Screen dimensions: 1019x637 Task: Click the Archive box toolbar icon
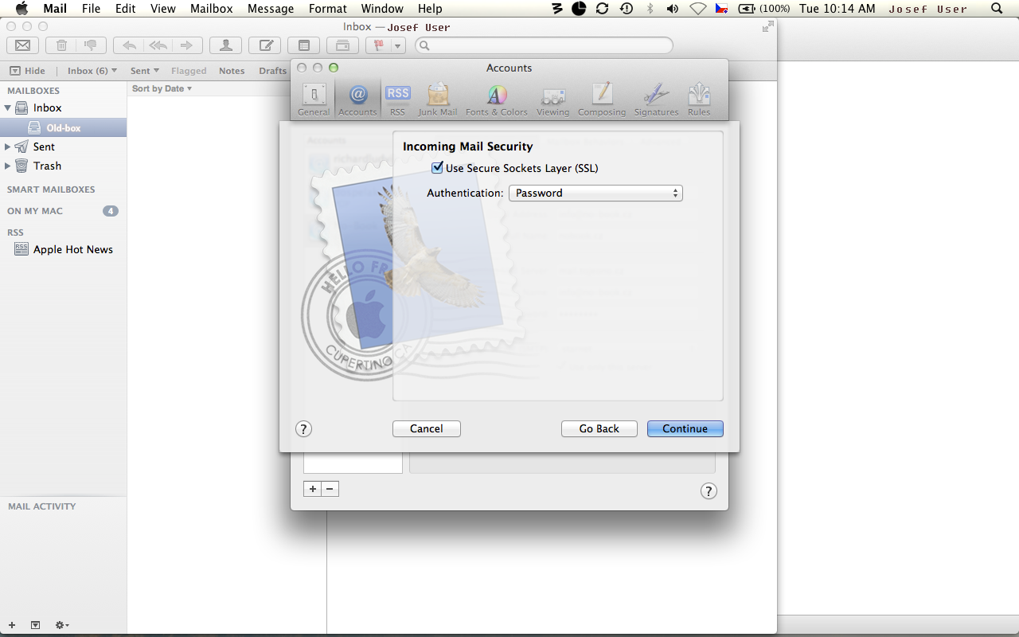tap(342, 45)
